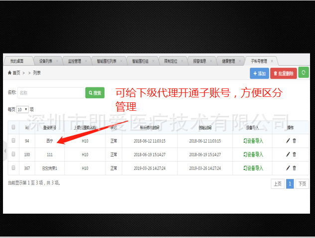Screen dimensions: 315x238
Task: Close the 子帐号管理 tab
Action: coord(272,61)
